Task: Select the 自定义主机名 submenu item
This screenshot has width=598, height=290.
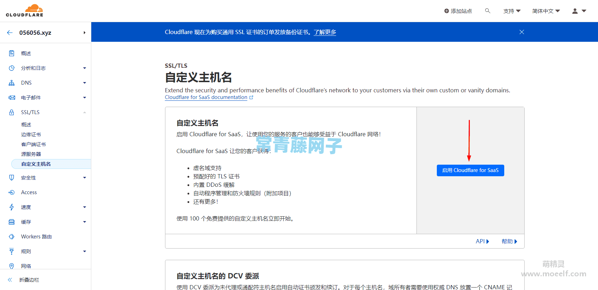Action: (51, 164)
